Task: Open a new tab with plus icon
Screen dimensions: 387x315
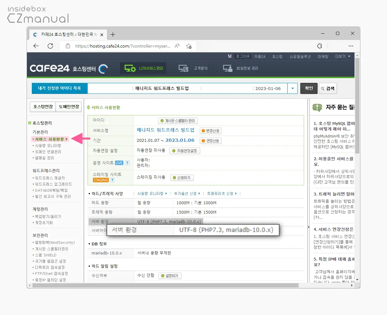Action: [113, 34]
